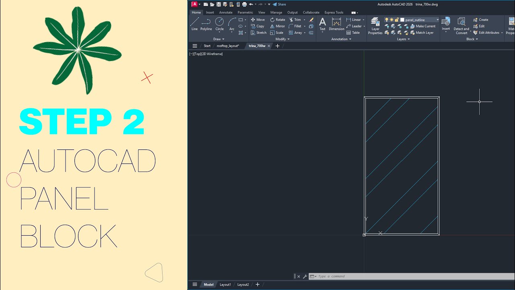The width and height of the screenshot is (515, 290).
Task: Click Detect and Convert icon
Action: (461, 26)
